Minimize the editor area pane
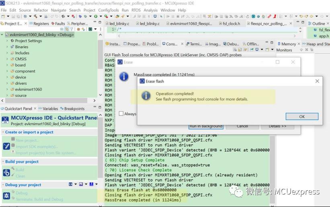 (x=298, y=22)
